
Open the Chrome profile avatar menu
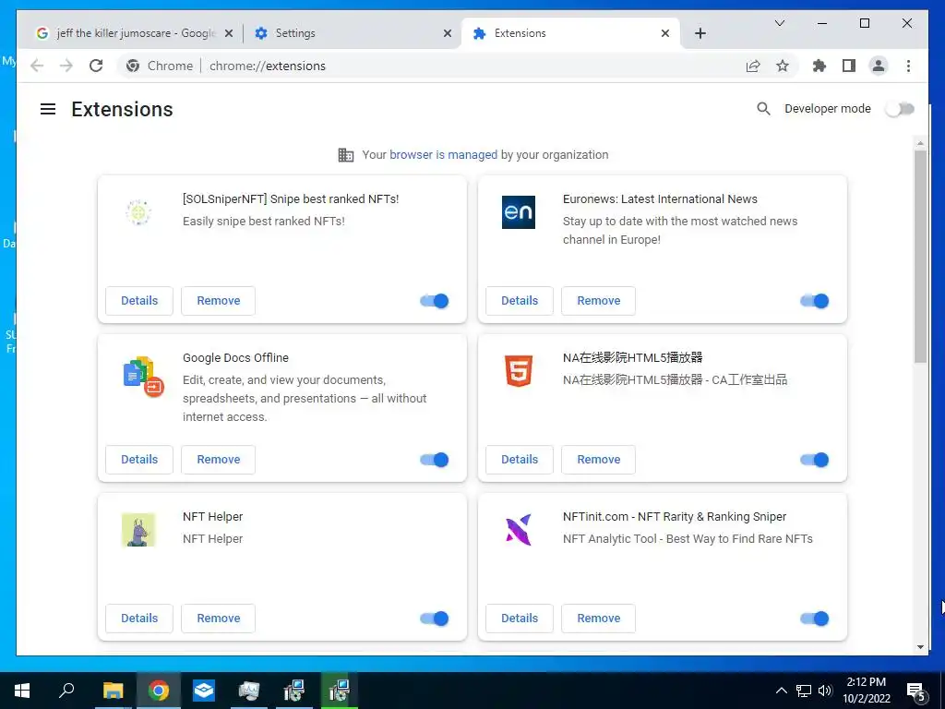click(x=879, y=66)
